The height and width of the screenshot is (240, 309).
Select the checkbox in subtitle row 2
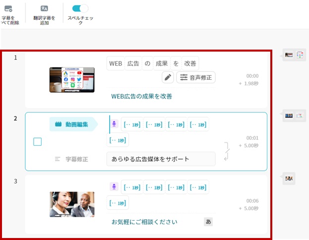coord(38,142)
